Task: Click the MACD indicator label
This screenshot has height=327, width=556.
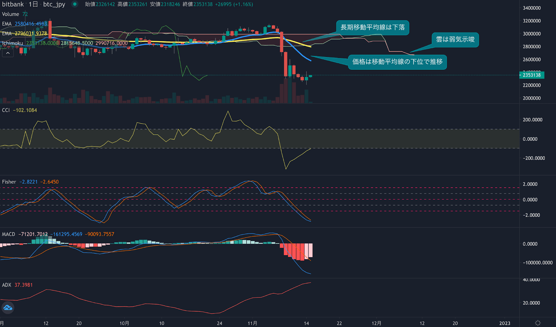Action: [x=9, y=234]
